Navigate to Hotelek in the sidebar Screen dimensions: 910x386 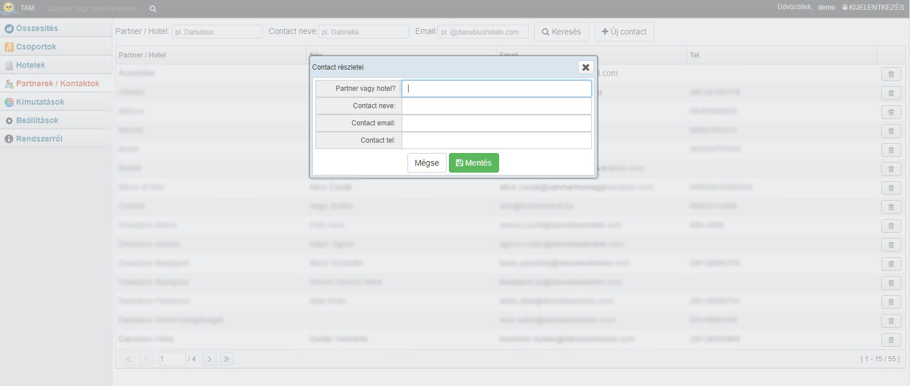[31, 65]
